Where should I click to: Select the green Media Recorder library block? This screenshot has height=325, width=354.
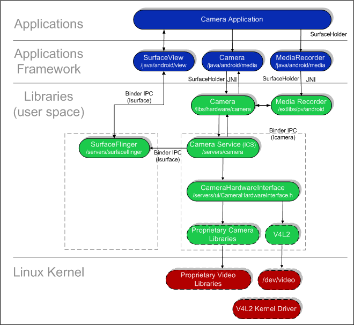tap(300, 105)
